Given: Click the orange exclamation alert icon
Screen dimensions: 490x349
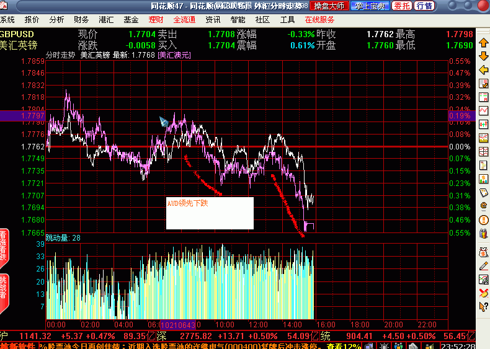Looking at the screenshot, I should point(483,219).
